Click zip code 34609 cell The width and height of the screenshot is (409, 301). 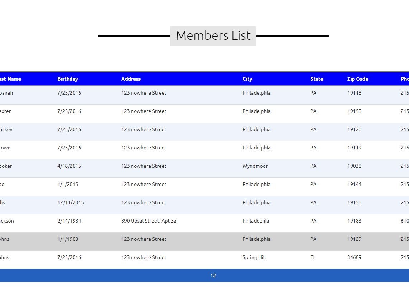354,257
